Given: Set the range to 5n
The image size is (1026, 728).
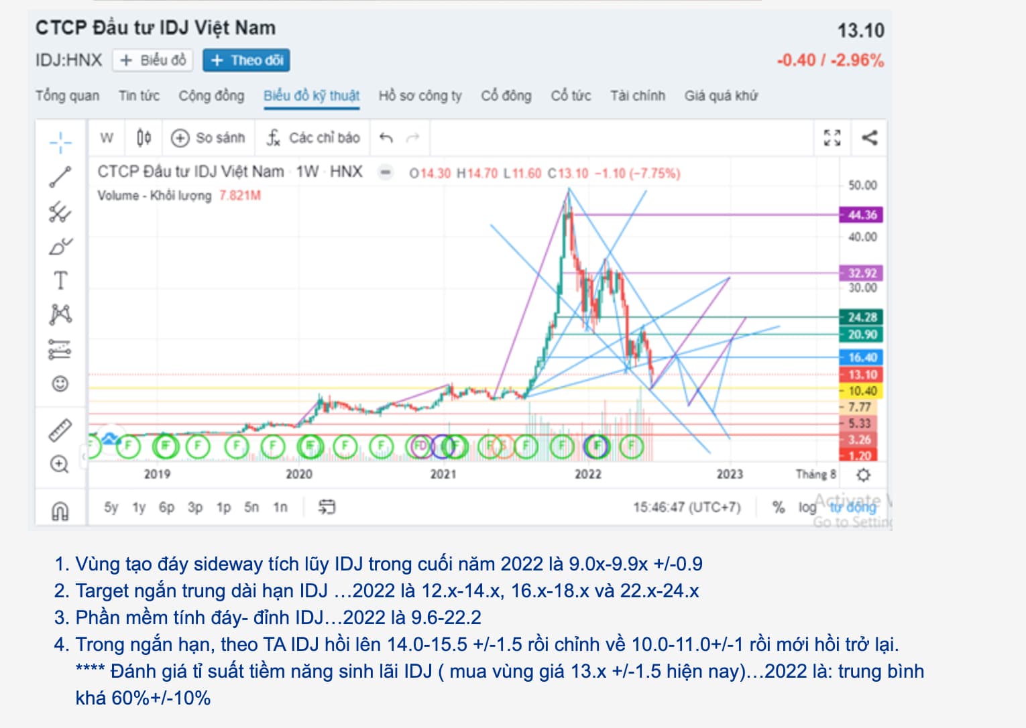Looking at the screenshot, I should click(251, 507).
